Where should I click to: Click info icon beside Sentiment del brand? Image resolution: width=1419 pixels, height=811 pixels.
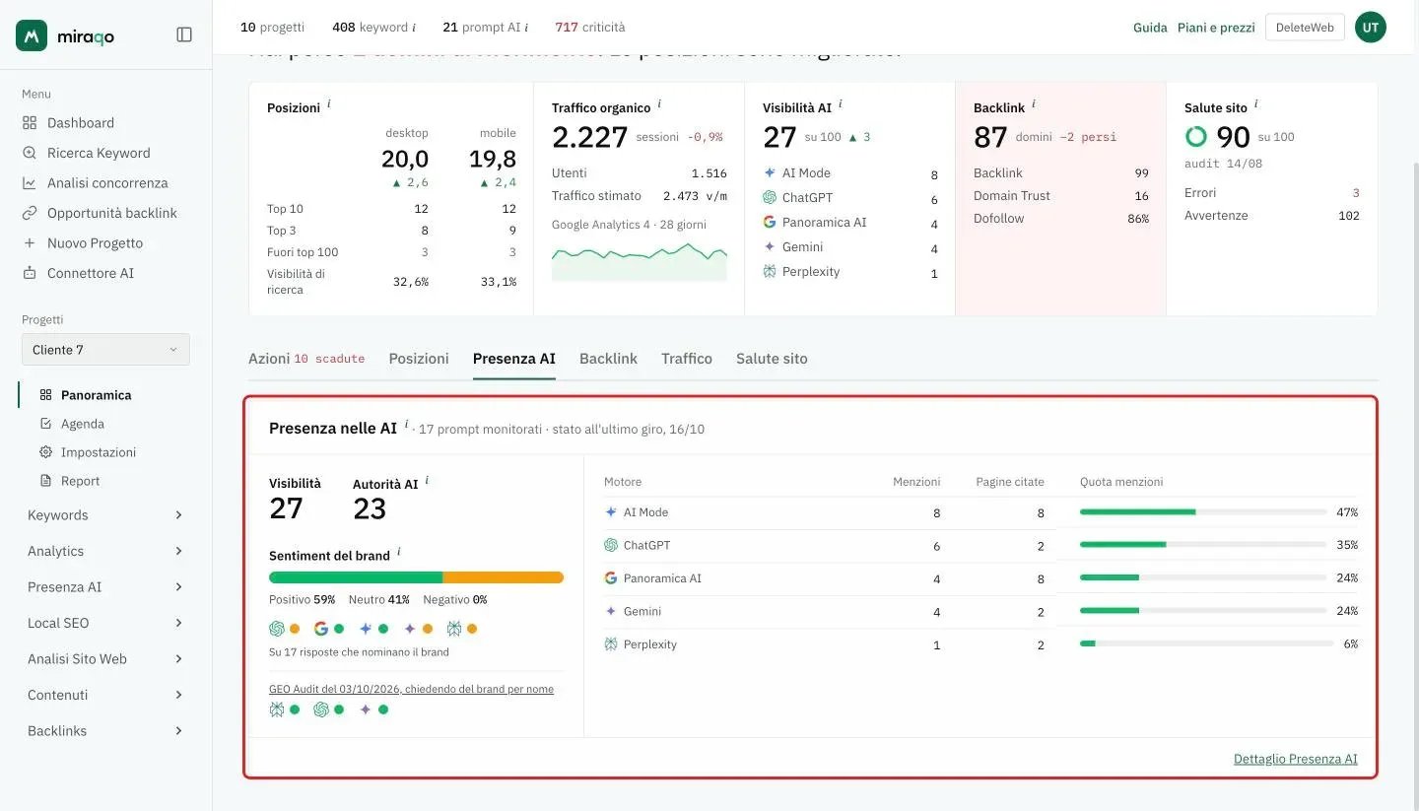[x=398, y=553]
